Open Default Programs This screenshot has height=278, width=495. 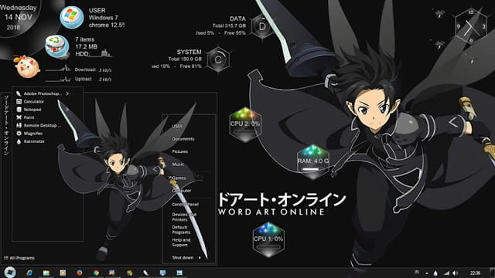[x=181, y=229]
